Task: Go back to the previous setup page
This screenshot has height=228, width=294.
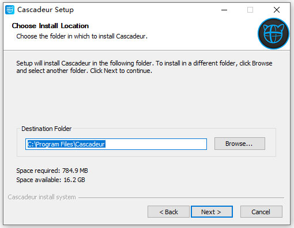Action: point(168,212)
